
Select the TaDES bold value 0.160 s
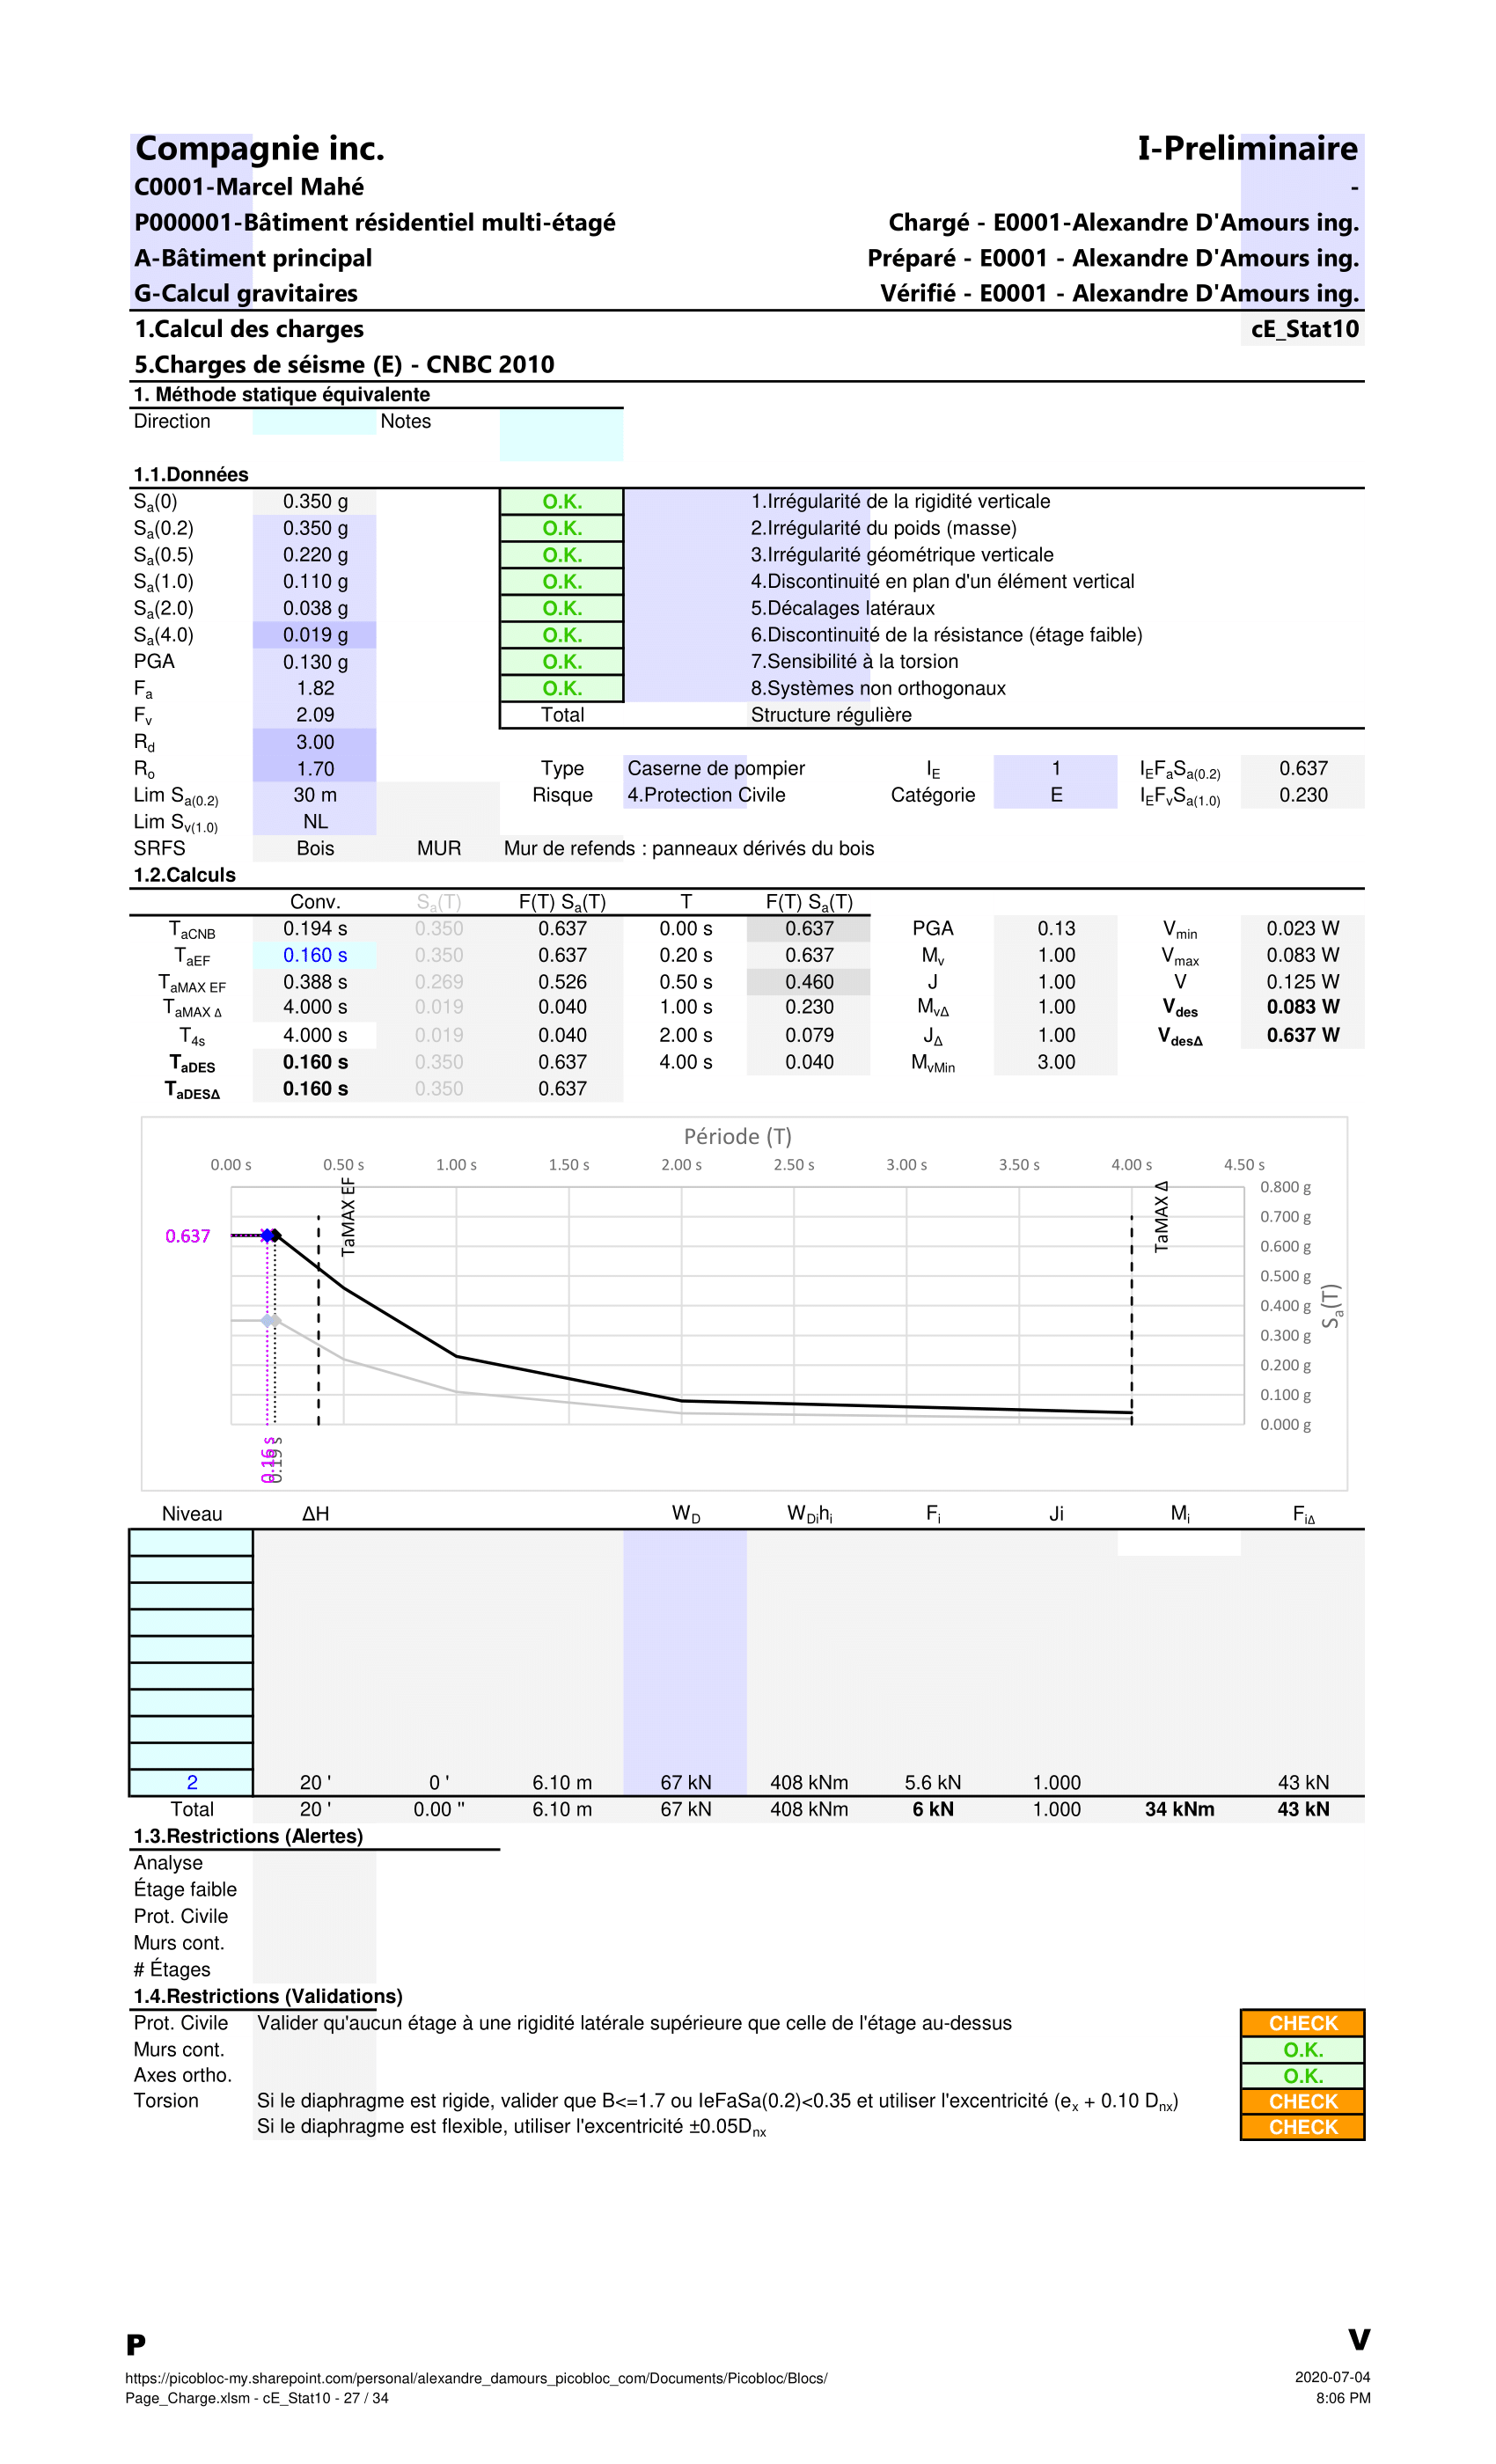pos(314,1062)
